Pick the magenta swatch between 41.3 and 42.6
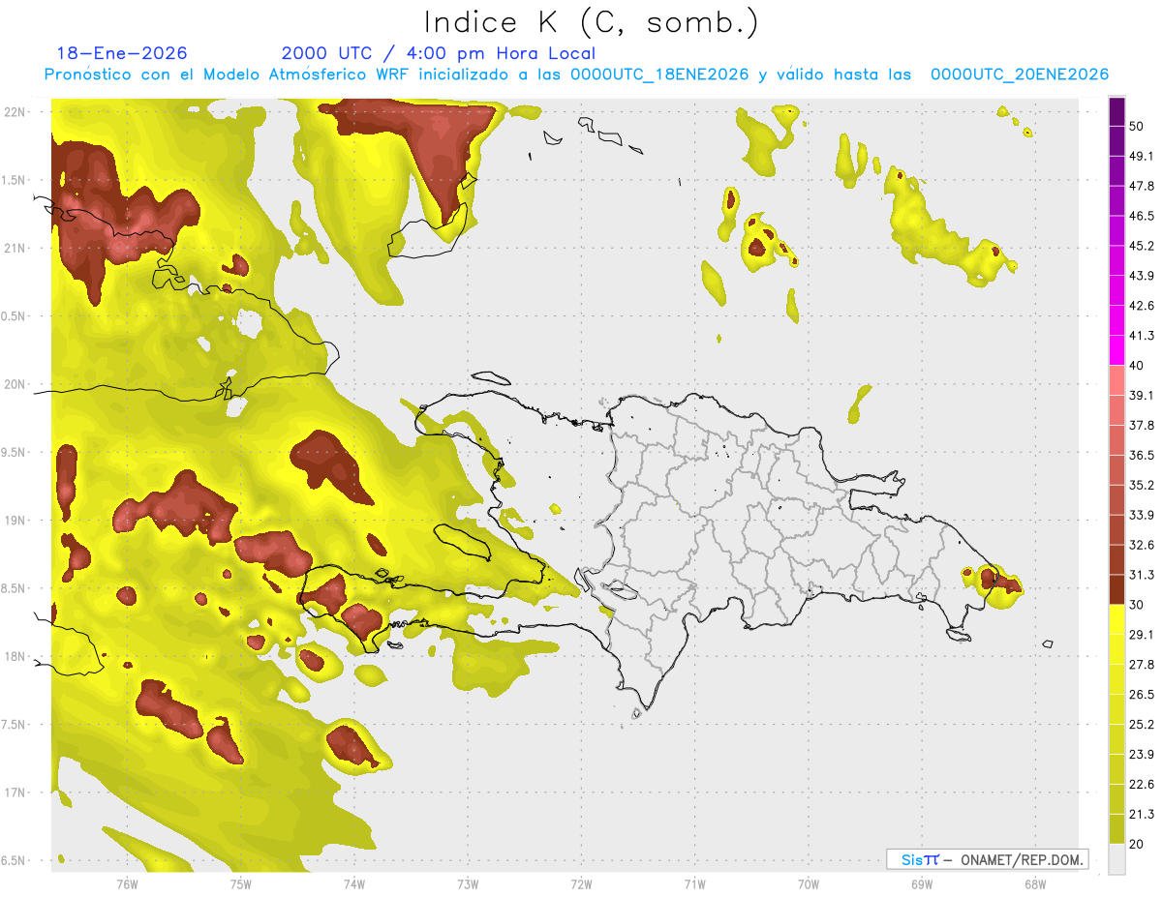 [1116, 320]
